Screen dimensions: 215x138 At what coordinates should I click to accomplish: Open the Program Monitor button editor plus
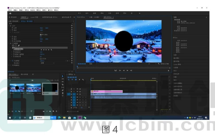coord(168,71)
